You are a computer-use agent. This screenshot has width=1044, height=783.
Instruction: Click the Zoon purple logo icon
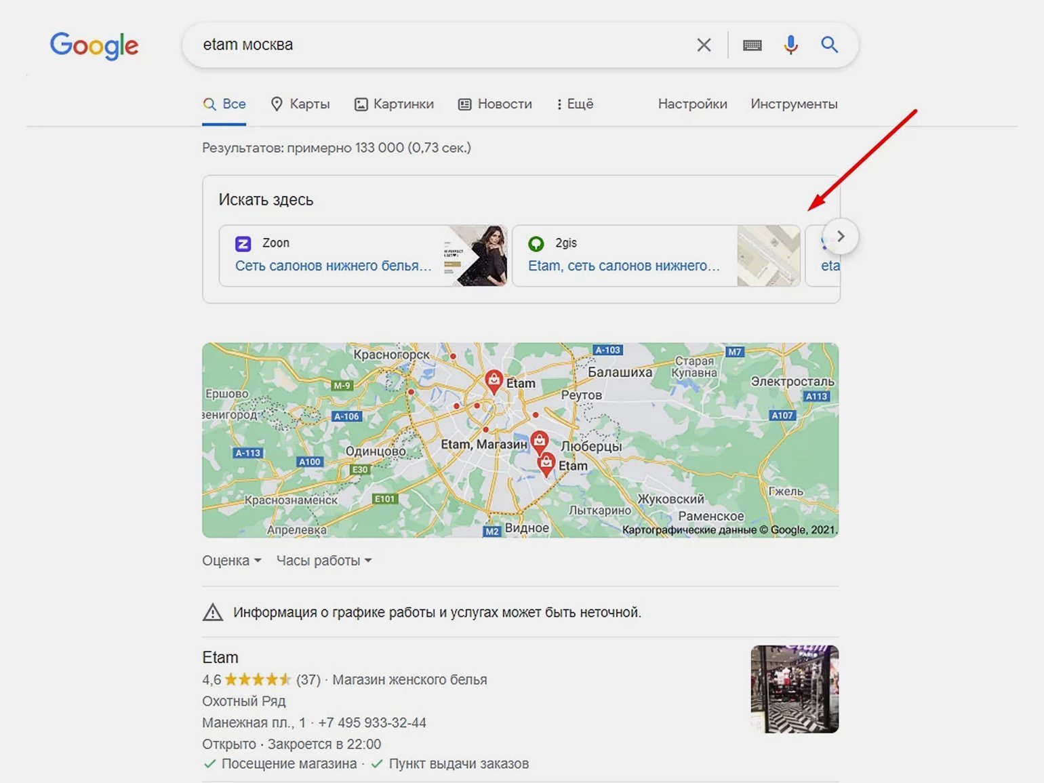(x=243, y=243)
